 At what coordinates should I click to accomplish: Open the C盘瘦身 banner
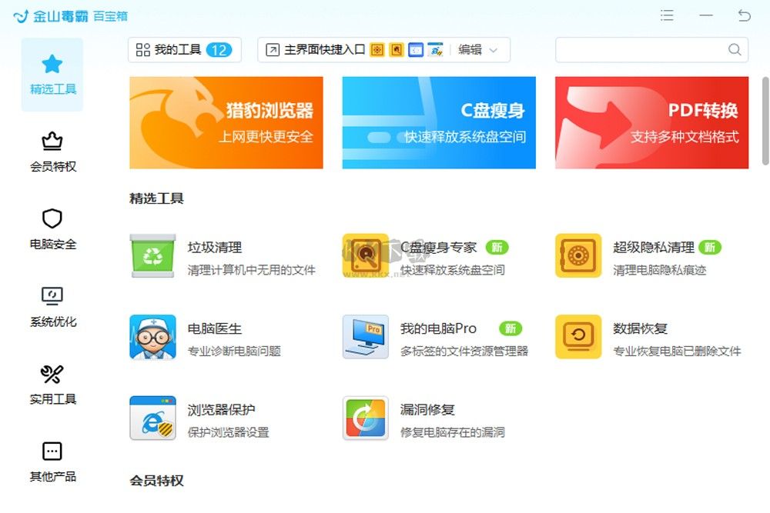pos(438,122)
